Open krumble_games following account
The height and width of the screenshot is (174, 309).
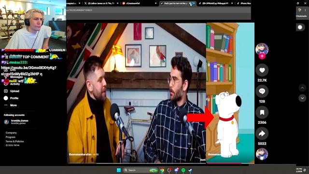tap(16, 122)
